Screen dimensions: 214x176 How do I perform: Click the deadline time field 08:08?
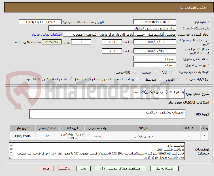tap(112, 42)
